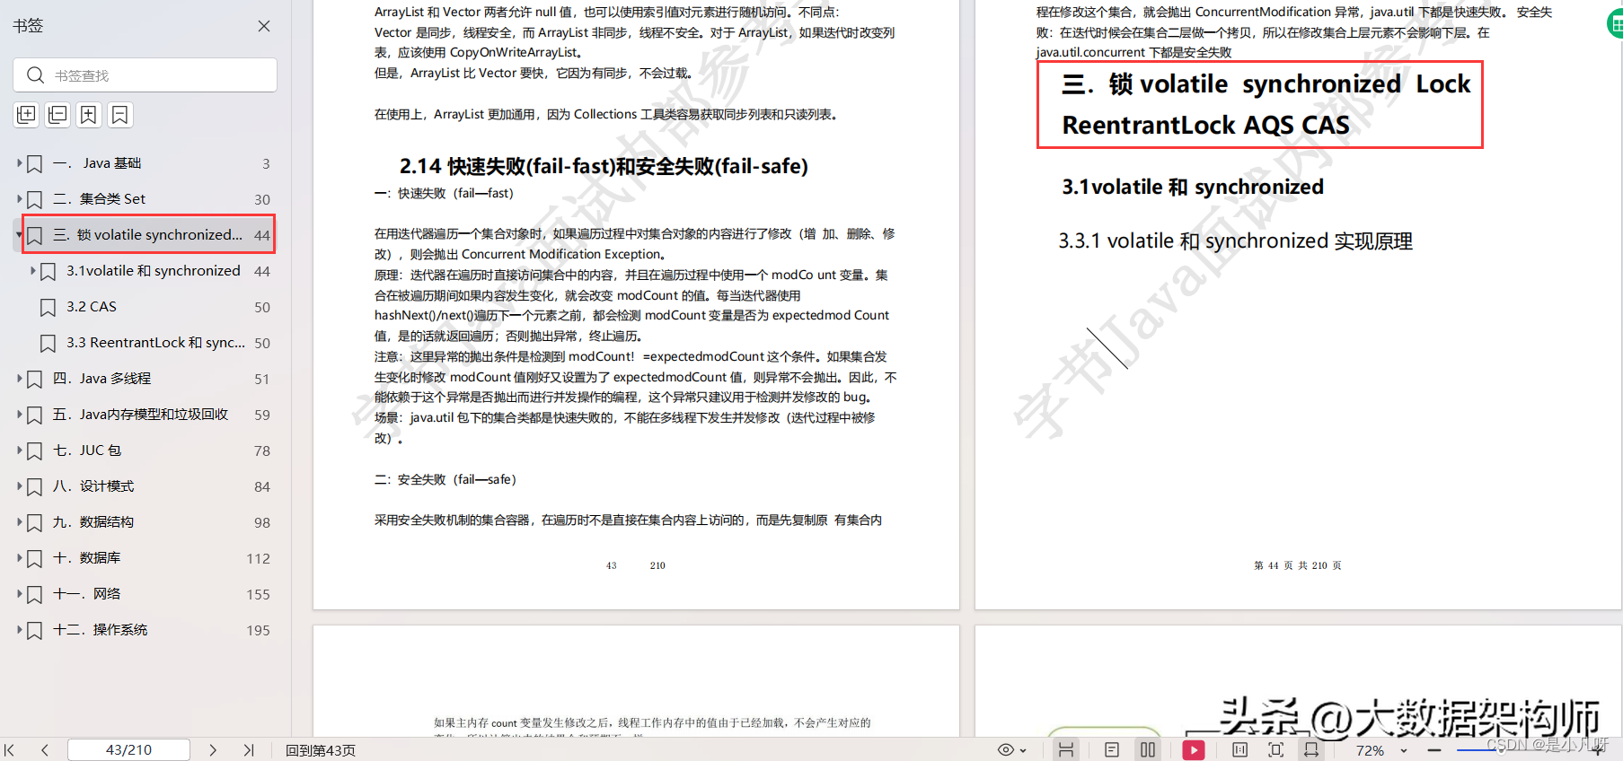Click the green floating button at top right
This screenshot has width=1623, height=761.
click(1615, 23)
